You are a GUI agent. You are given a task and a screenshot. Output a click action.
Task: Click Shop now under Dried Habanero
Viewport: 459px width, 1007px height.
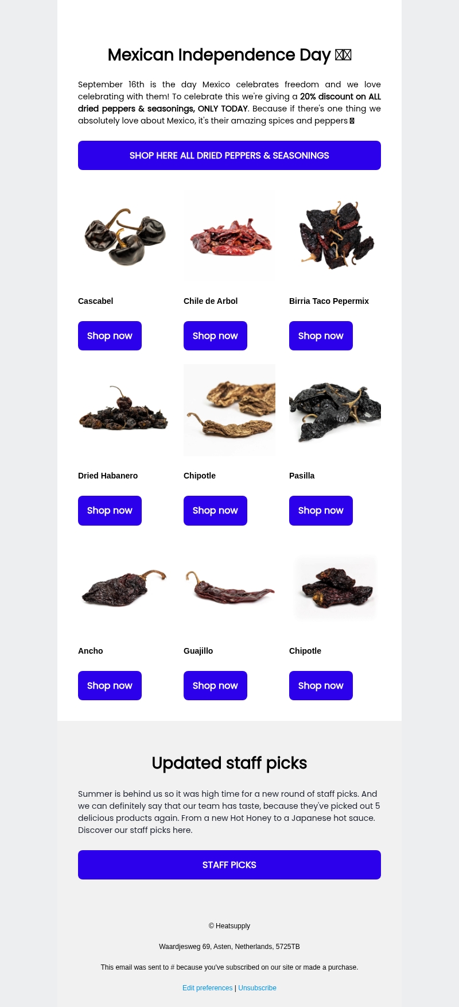point(110,510)
